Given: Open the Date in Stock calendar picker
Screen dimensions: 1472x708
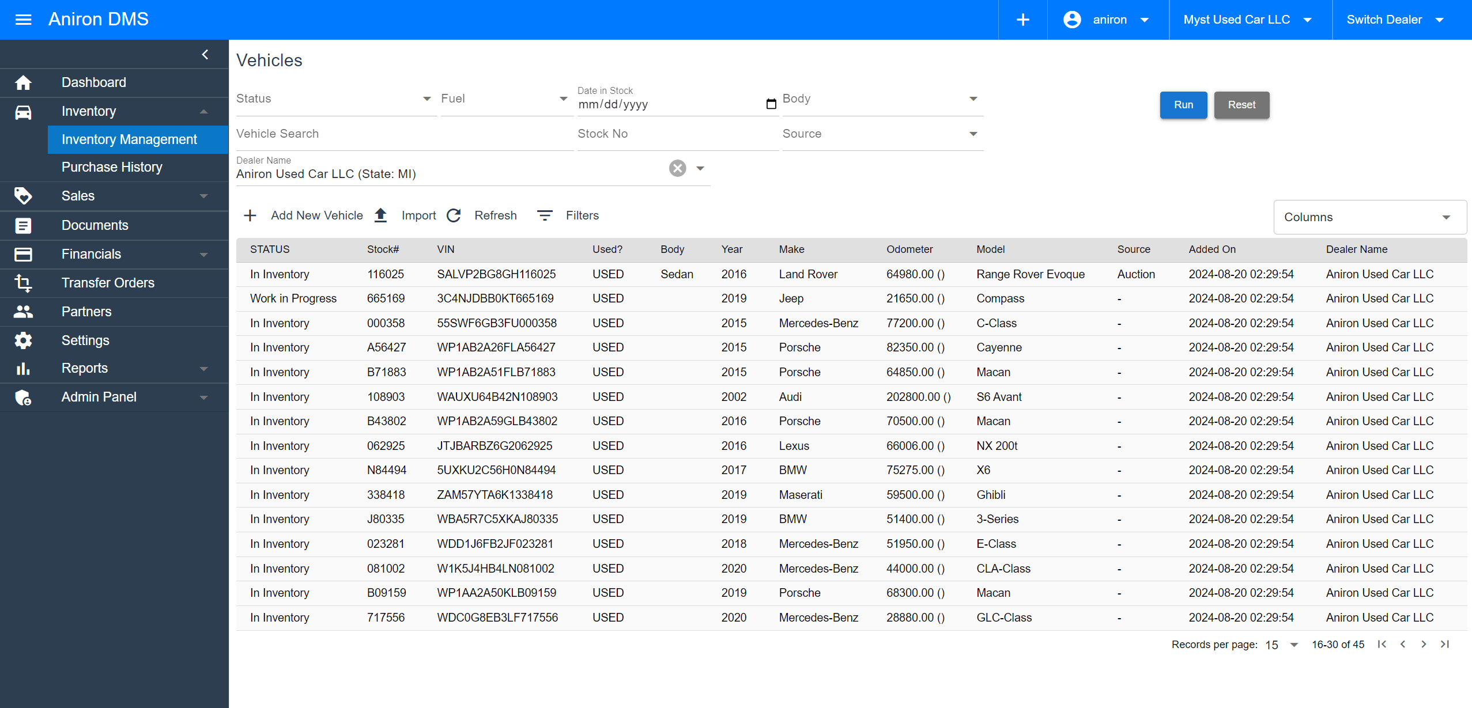Looking at the screenshot, I should pos(771,104).
